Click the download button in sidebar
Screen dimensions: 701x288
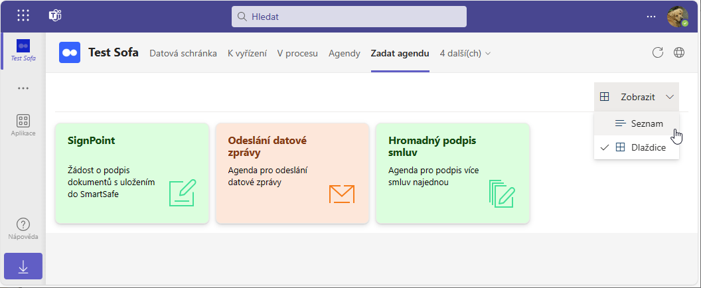pos(23,267)
